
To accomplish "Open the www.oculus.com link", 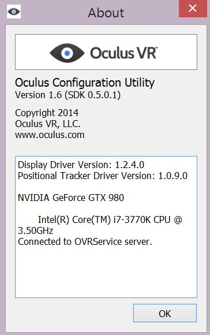I will (x=50, y=135).
